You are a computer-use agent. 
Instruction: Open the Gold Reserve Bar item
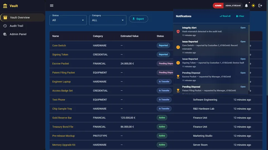(62, 118)
